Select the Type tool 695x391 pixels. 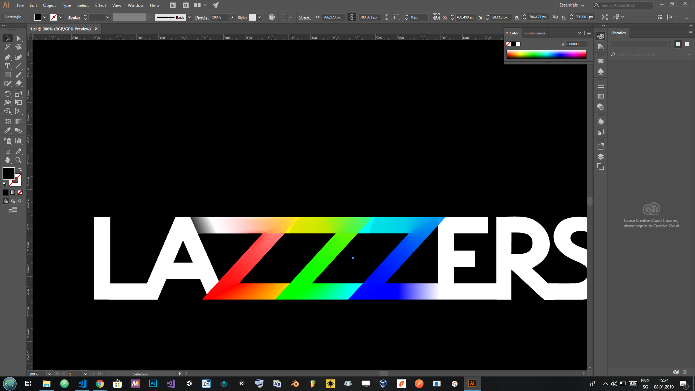(7, 66)
